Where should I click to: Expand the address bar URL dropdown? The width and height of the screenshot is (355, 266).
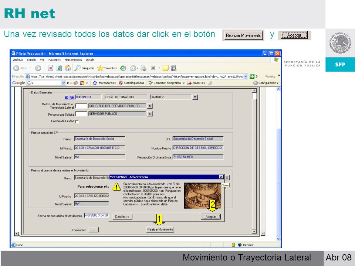click(x=246, y=76)
